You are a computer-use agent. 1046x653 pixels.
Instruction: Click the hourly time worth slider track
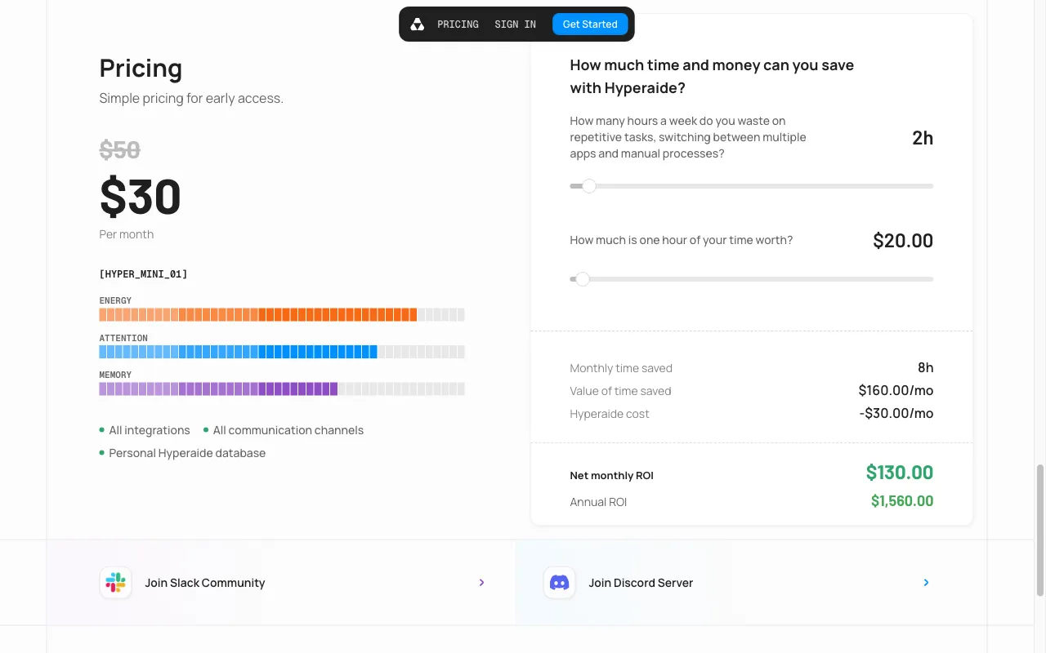pos(752,279)
